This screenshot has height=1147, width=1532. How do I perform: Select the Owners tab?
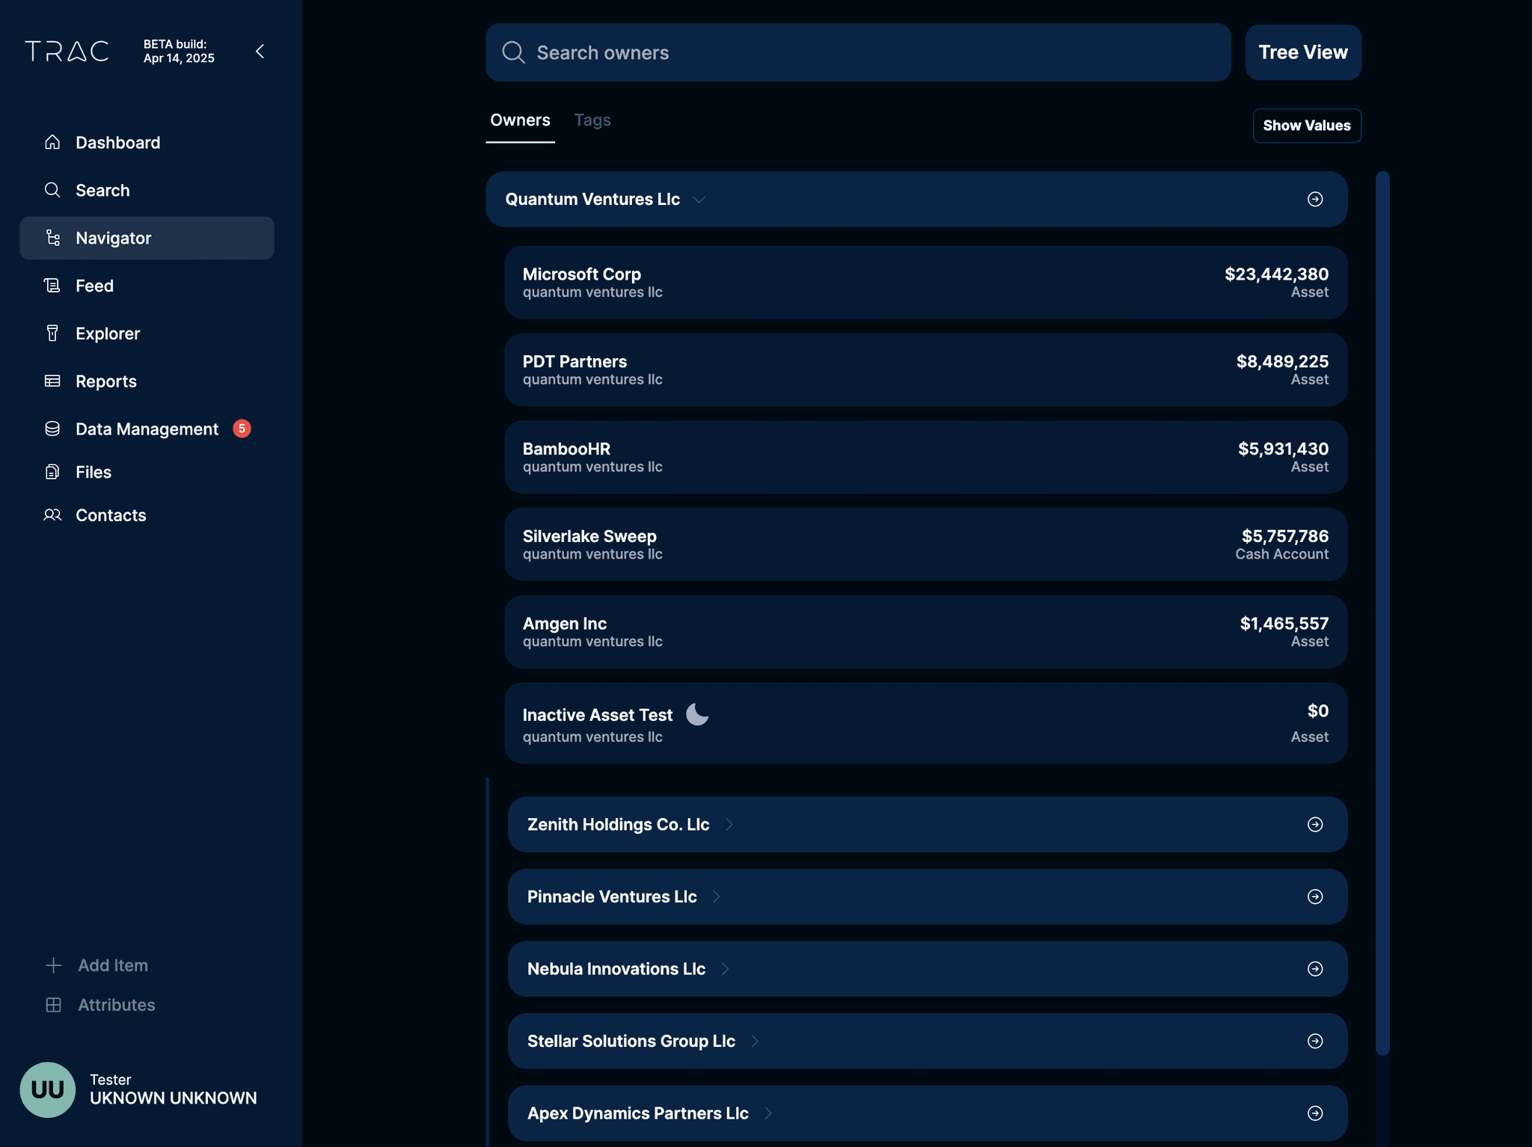coord(520,120)
